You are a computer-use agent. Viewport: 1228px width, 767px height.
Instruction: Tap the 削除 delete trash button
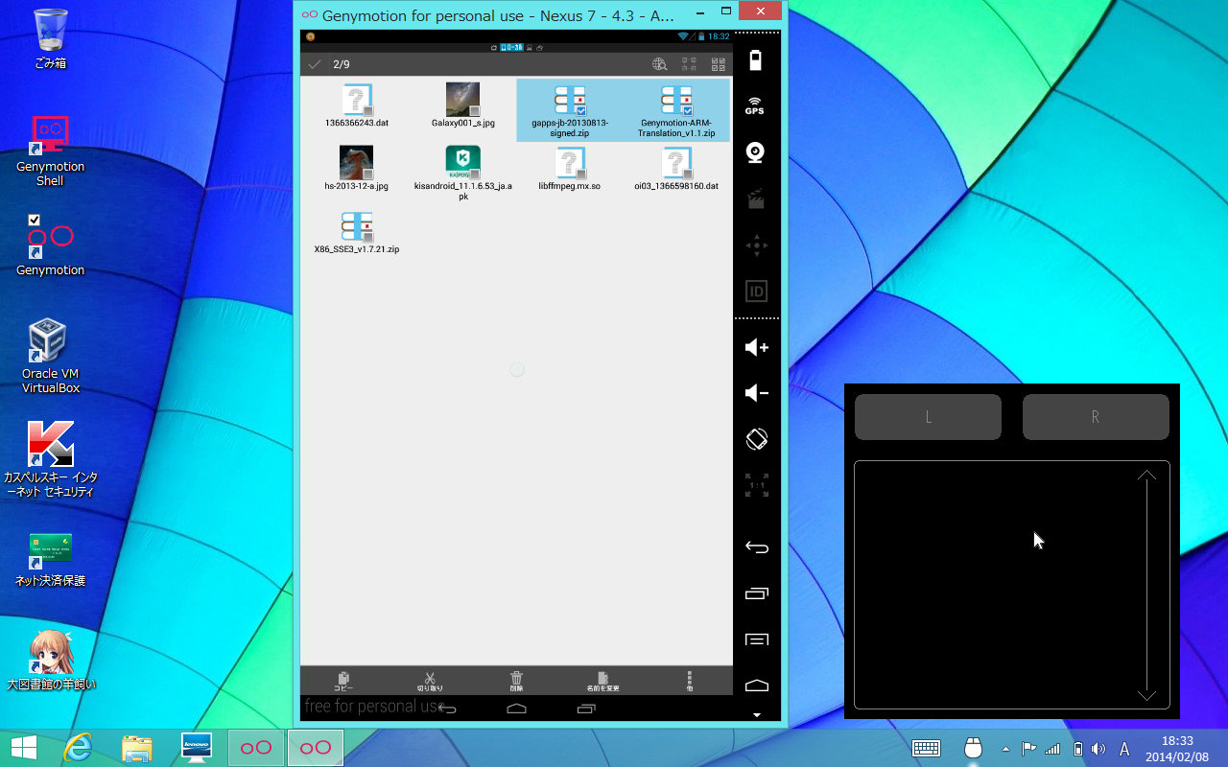[516, 681]
